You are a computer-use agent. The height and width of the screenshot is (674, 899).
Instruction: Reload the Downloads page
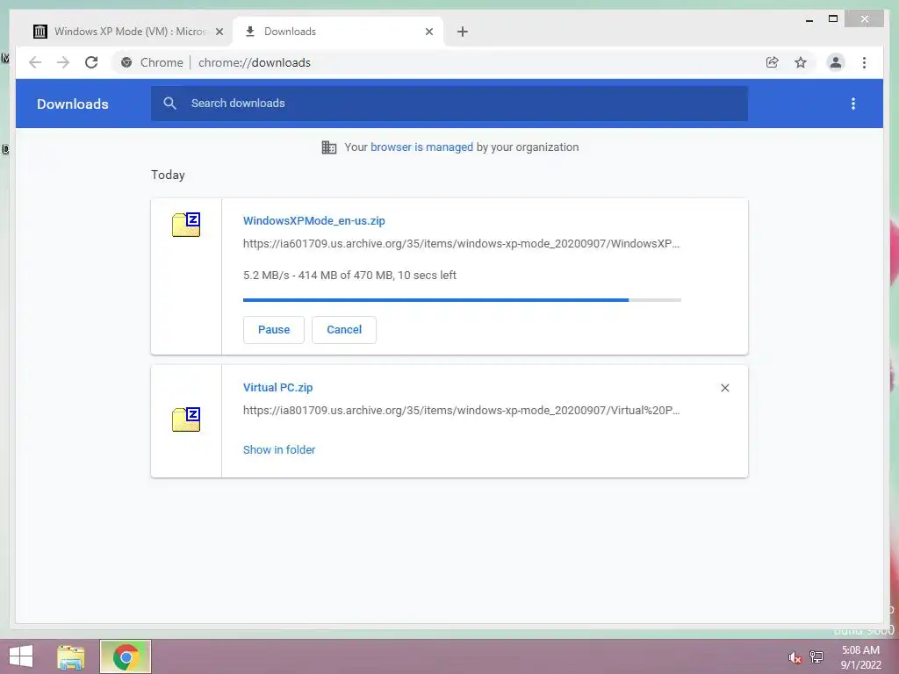coord(91,62)
